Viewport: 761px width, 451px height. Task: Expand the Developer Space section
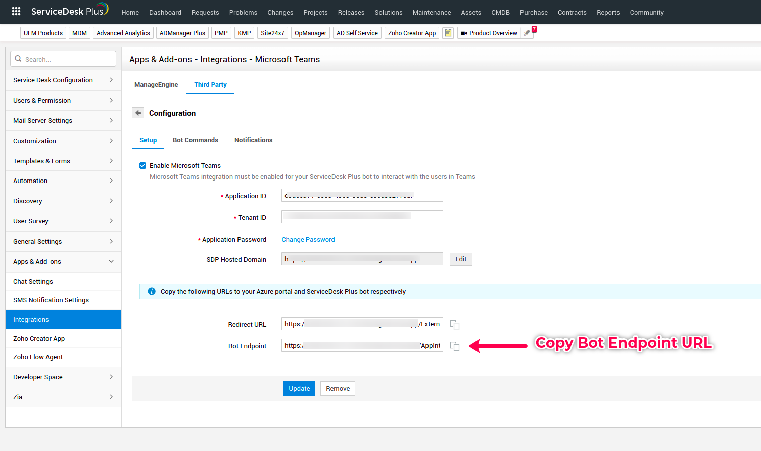click(63, 377)
